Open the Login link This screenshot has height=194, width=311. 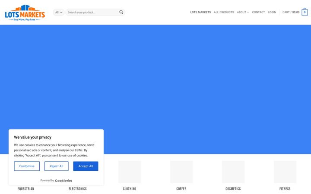pyautogui.click(x=272, y=12)
